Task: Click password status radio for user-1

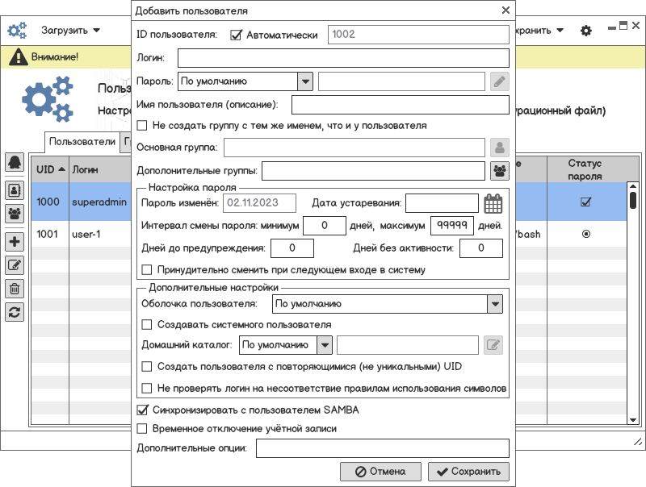Action: click(586, 234)
